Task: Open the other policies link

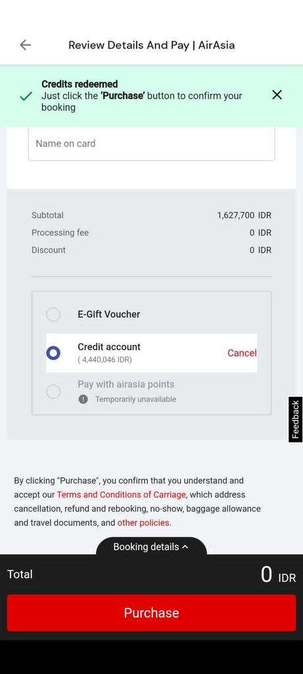Action: [x=144, y=523]
